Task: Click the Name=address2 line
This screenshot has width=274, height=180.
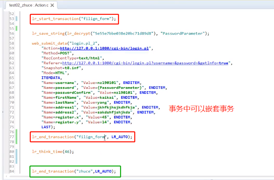Action: point(98,112)
